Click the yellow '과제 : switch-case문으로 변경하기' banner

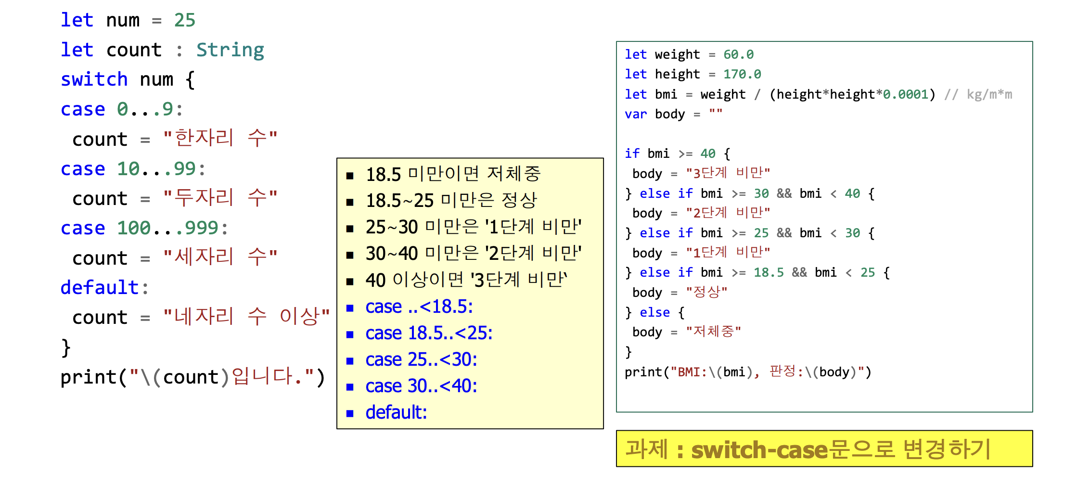pos(824,449)
